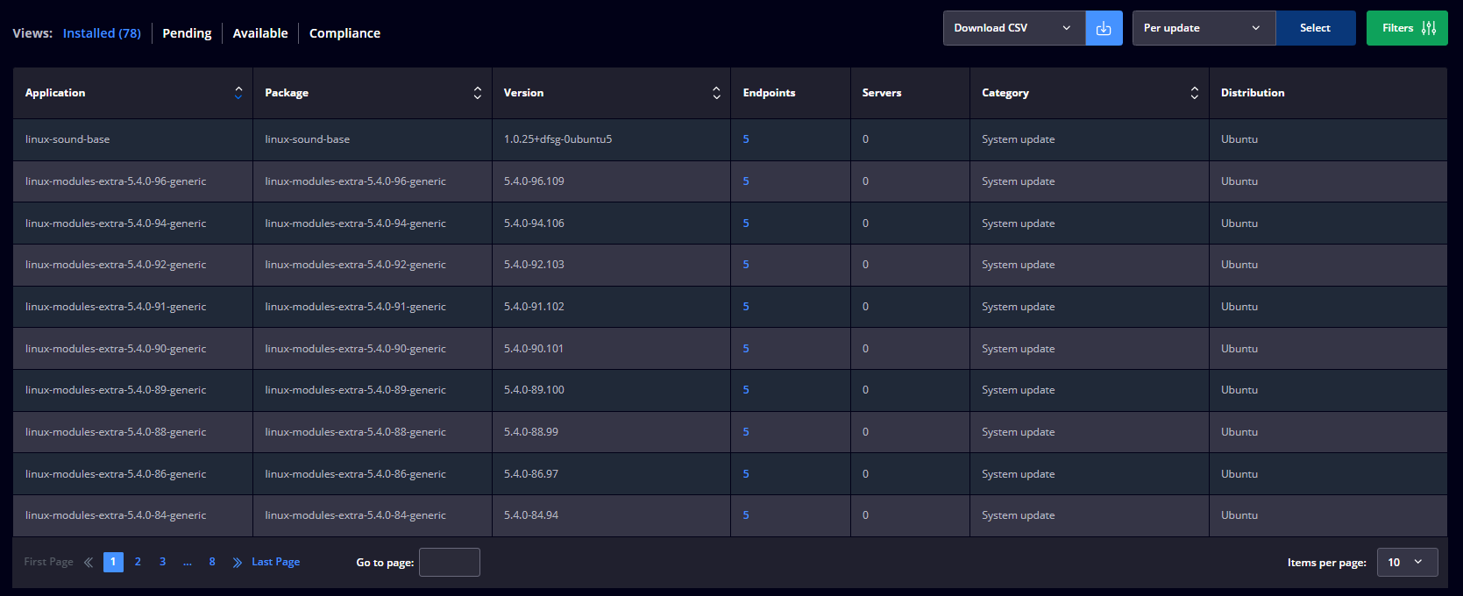This screenshot has height=596, width=1463.
Task: Open the Filters panel
Action: (1407, 28)
